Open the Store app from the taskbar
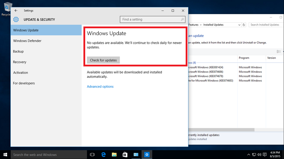The width and height of the screenshot is (284, 159). [x=125, y=155]
